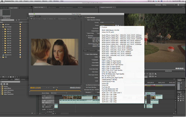
Task: Enable Use Frame Blending checkbox
Action: (85, 87)
